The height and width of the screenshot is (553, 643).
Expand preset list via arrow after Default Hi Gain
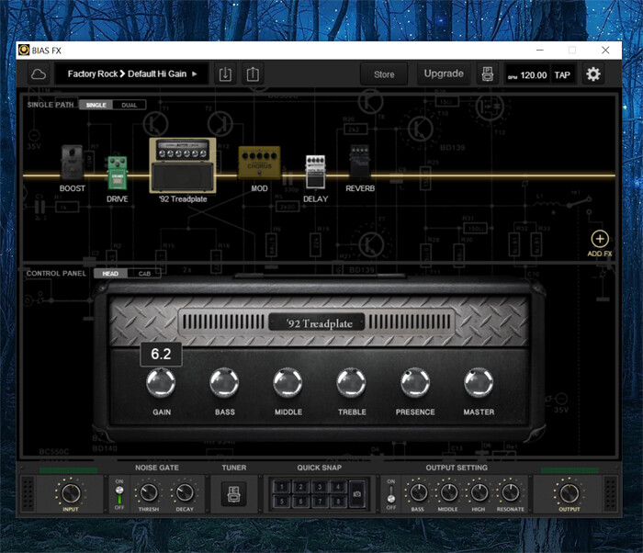click(195, 73)
